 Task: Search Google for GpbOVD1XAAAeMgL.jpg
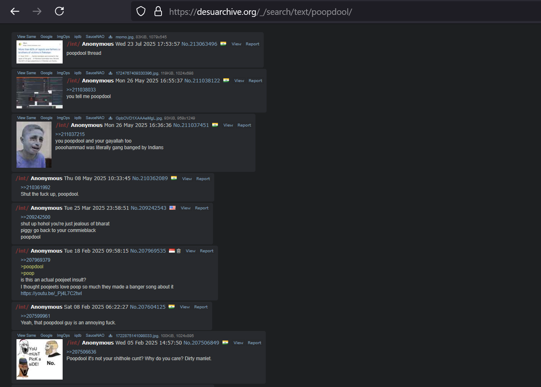pos(47,118)
